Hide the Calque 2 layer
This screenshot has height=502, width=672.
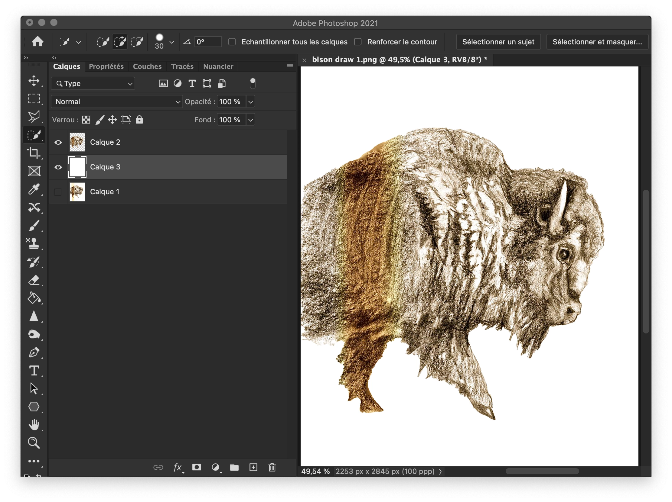tap(58, 142)
